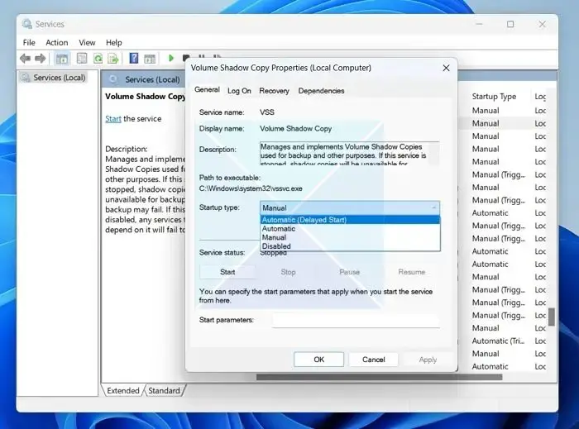Click the bold Volume Shadow Copy heading
This screenshot has height=429, width=579.
pyautogui.click(x=146, y=96)
